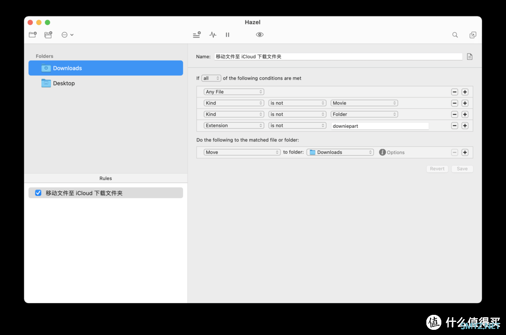
Task: Click the add folder group toolbar icon
Action: 48,35
